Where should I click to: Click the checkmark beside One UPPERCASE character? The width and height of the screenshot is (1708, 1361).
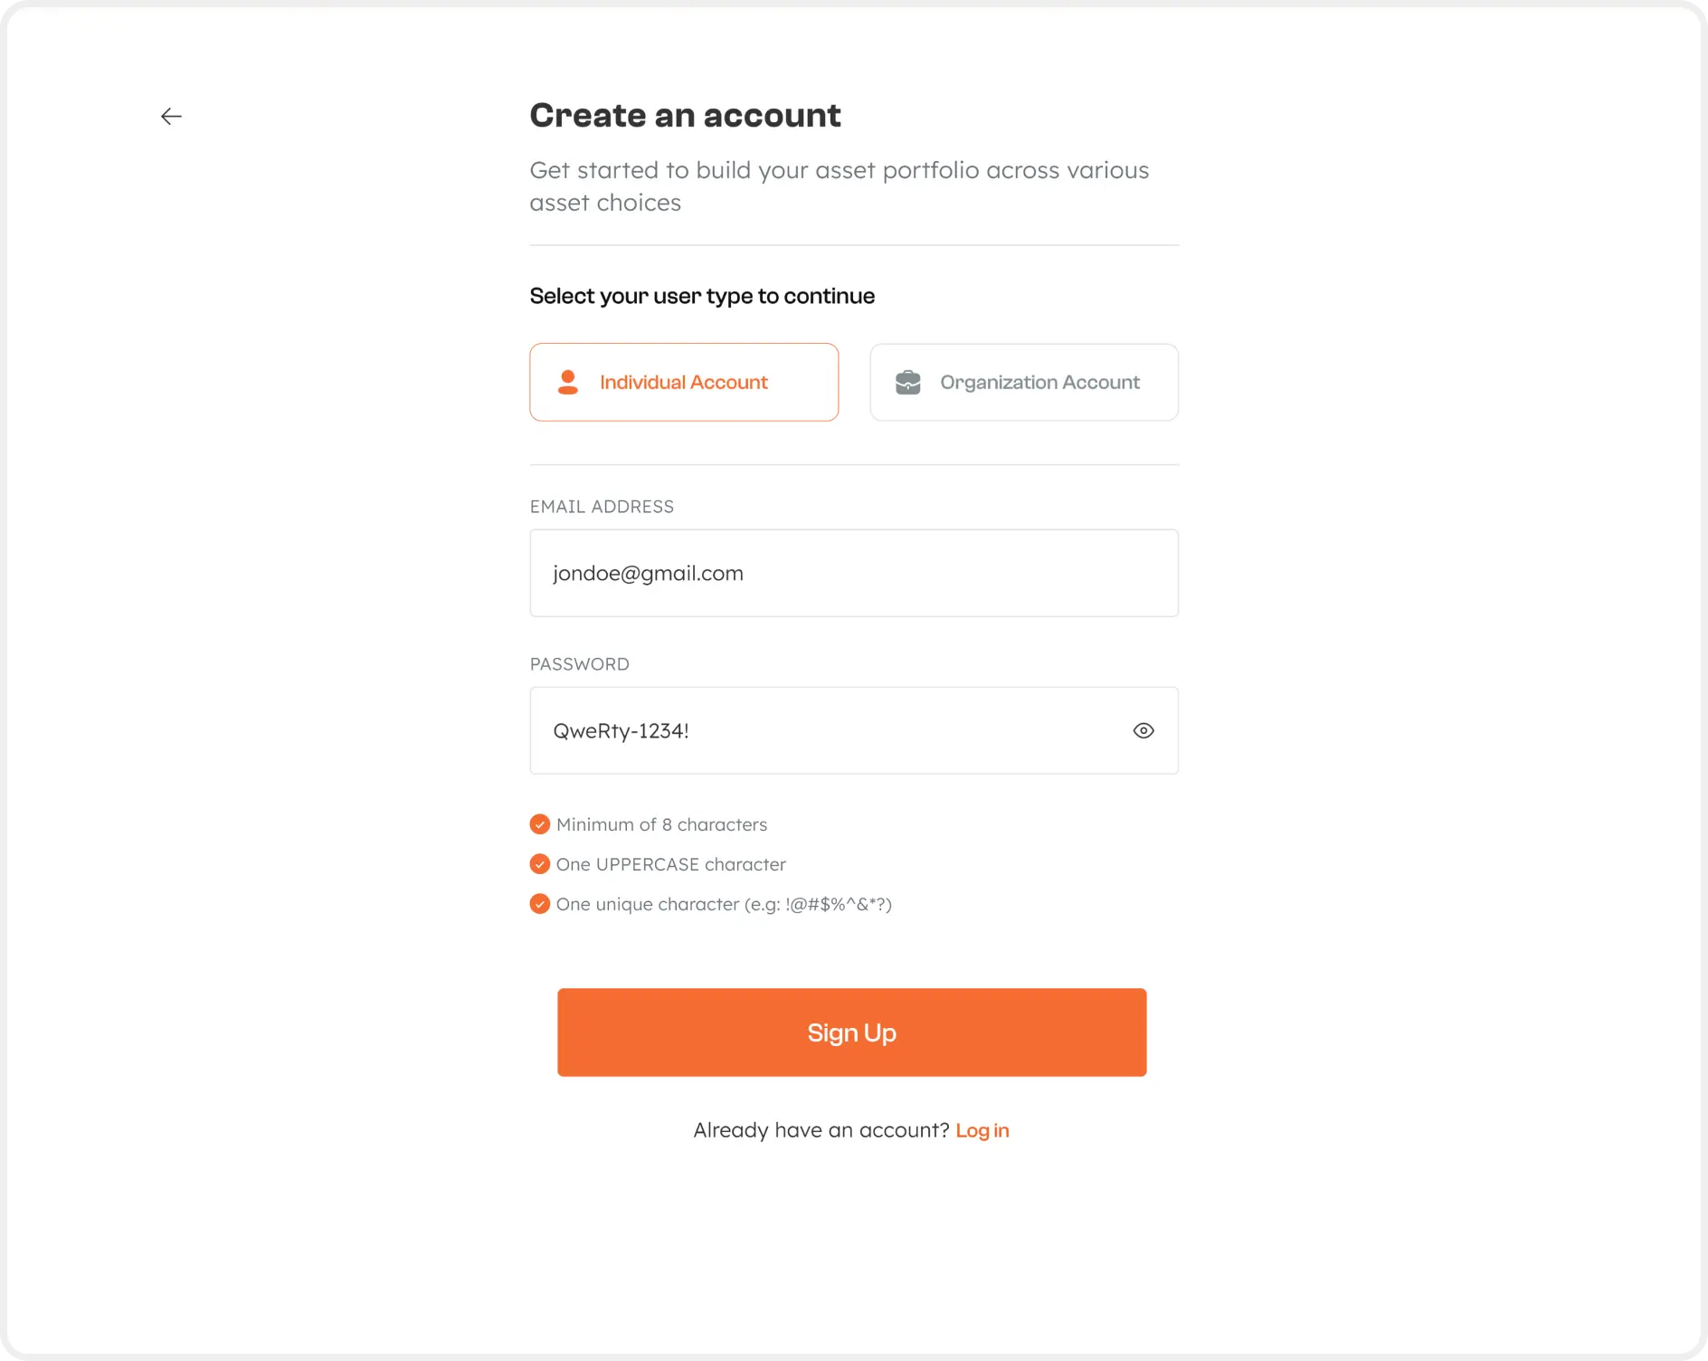click(540, 864)
